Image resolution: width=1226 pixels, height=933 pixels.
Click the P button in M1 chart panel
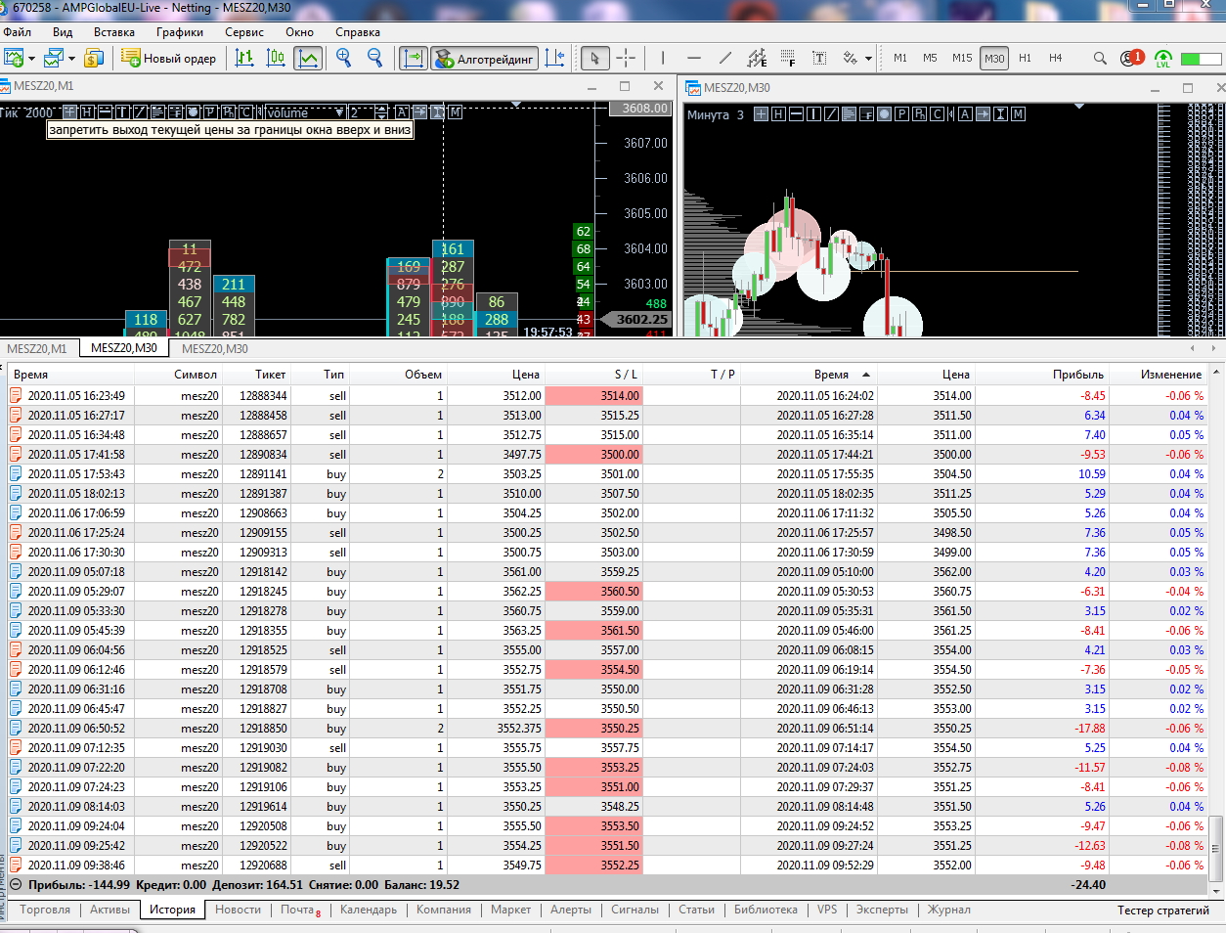point(210,112)
